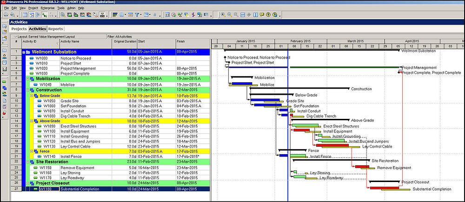Select the green Project Management Gantt bar
465x202 pixels.
click(345, 67)
